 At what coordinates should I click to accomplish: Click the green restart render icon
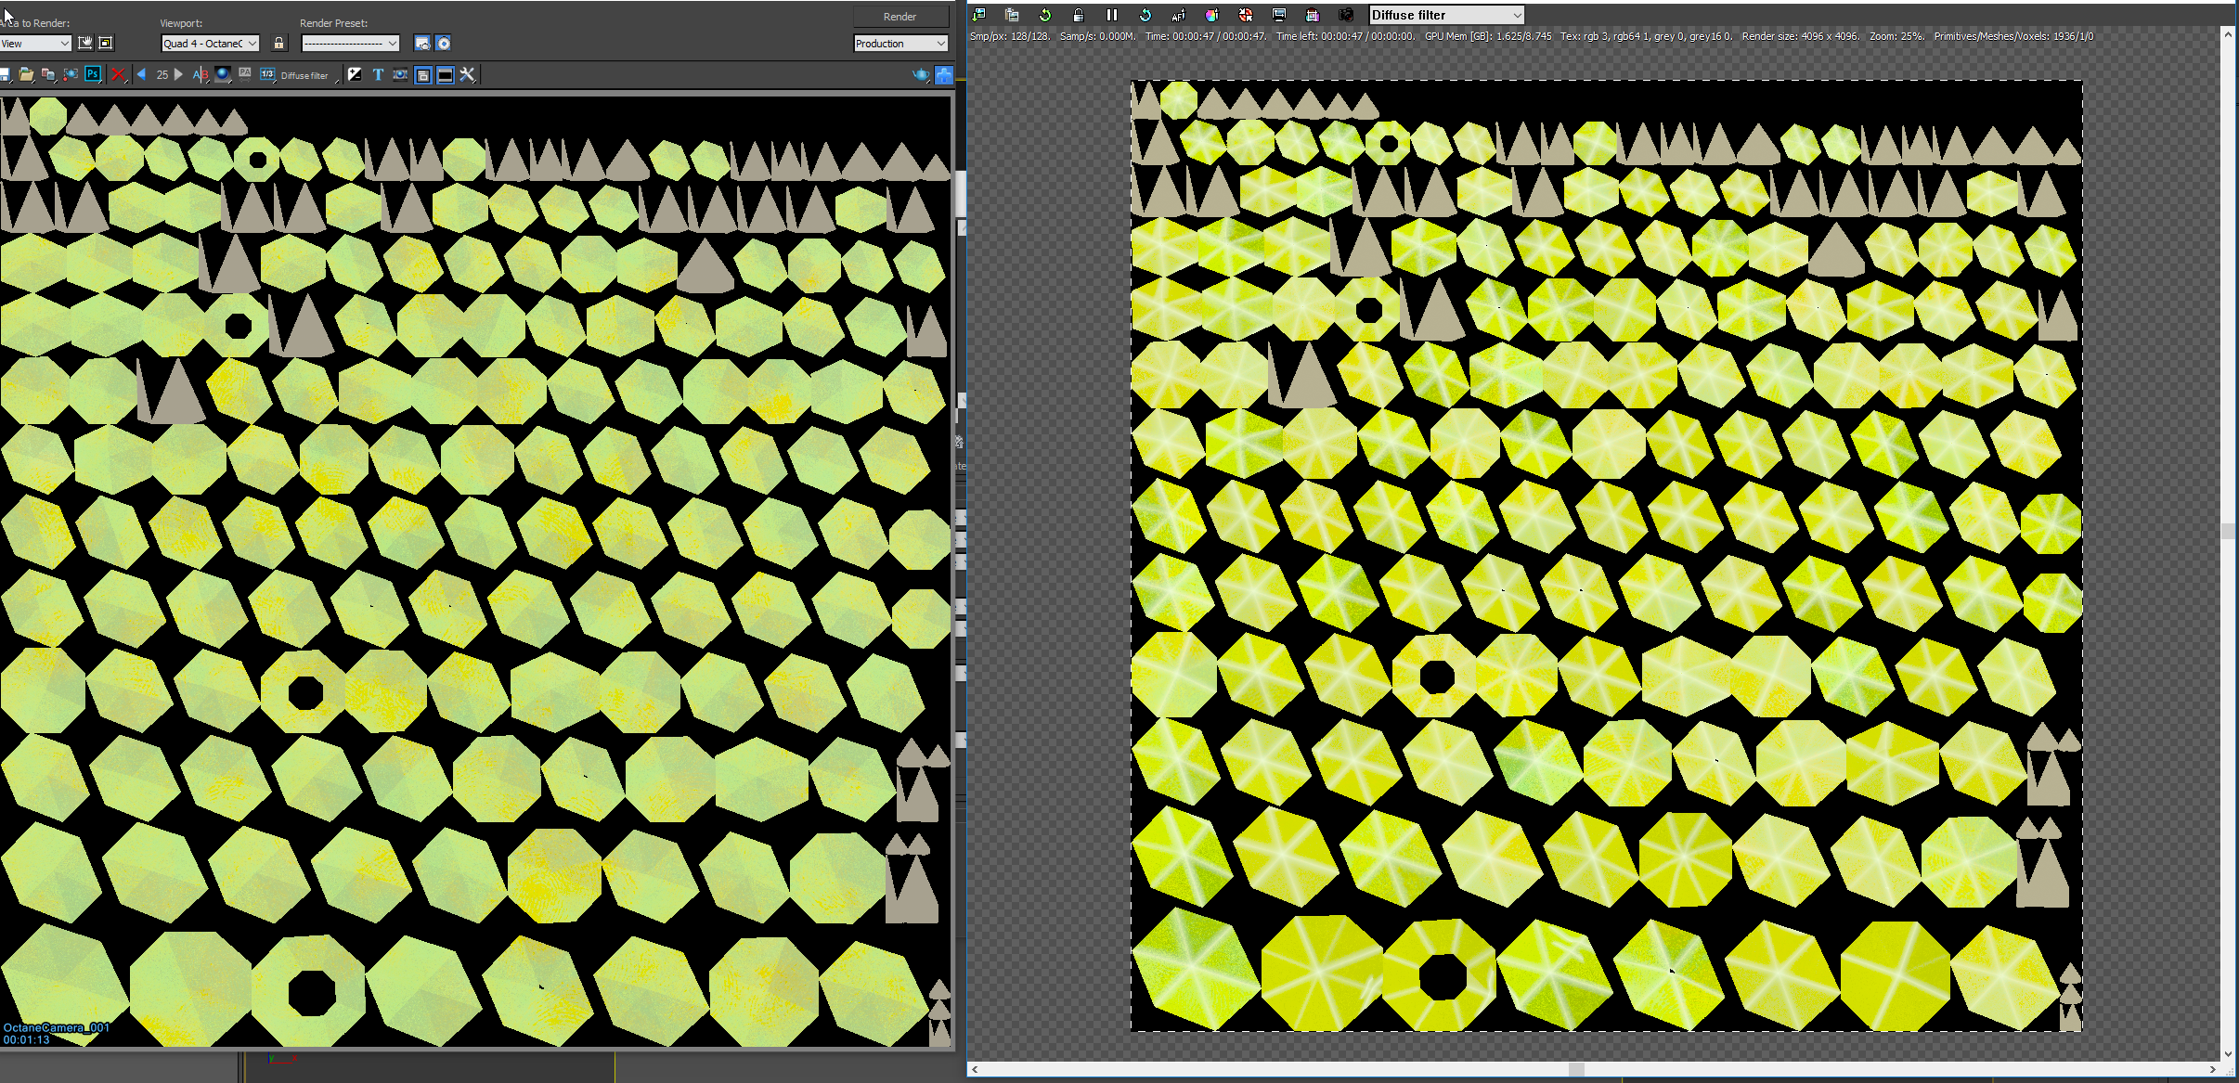pyautogui.click(x=1044, y=15)
